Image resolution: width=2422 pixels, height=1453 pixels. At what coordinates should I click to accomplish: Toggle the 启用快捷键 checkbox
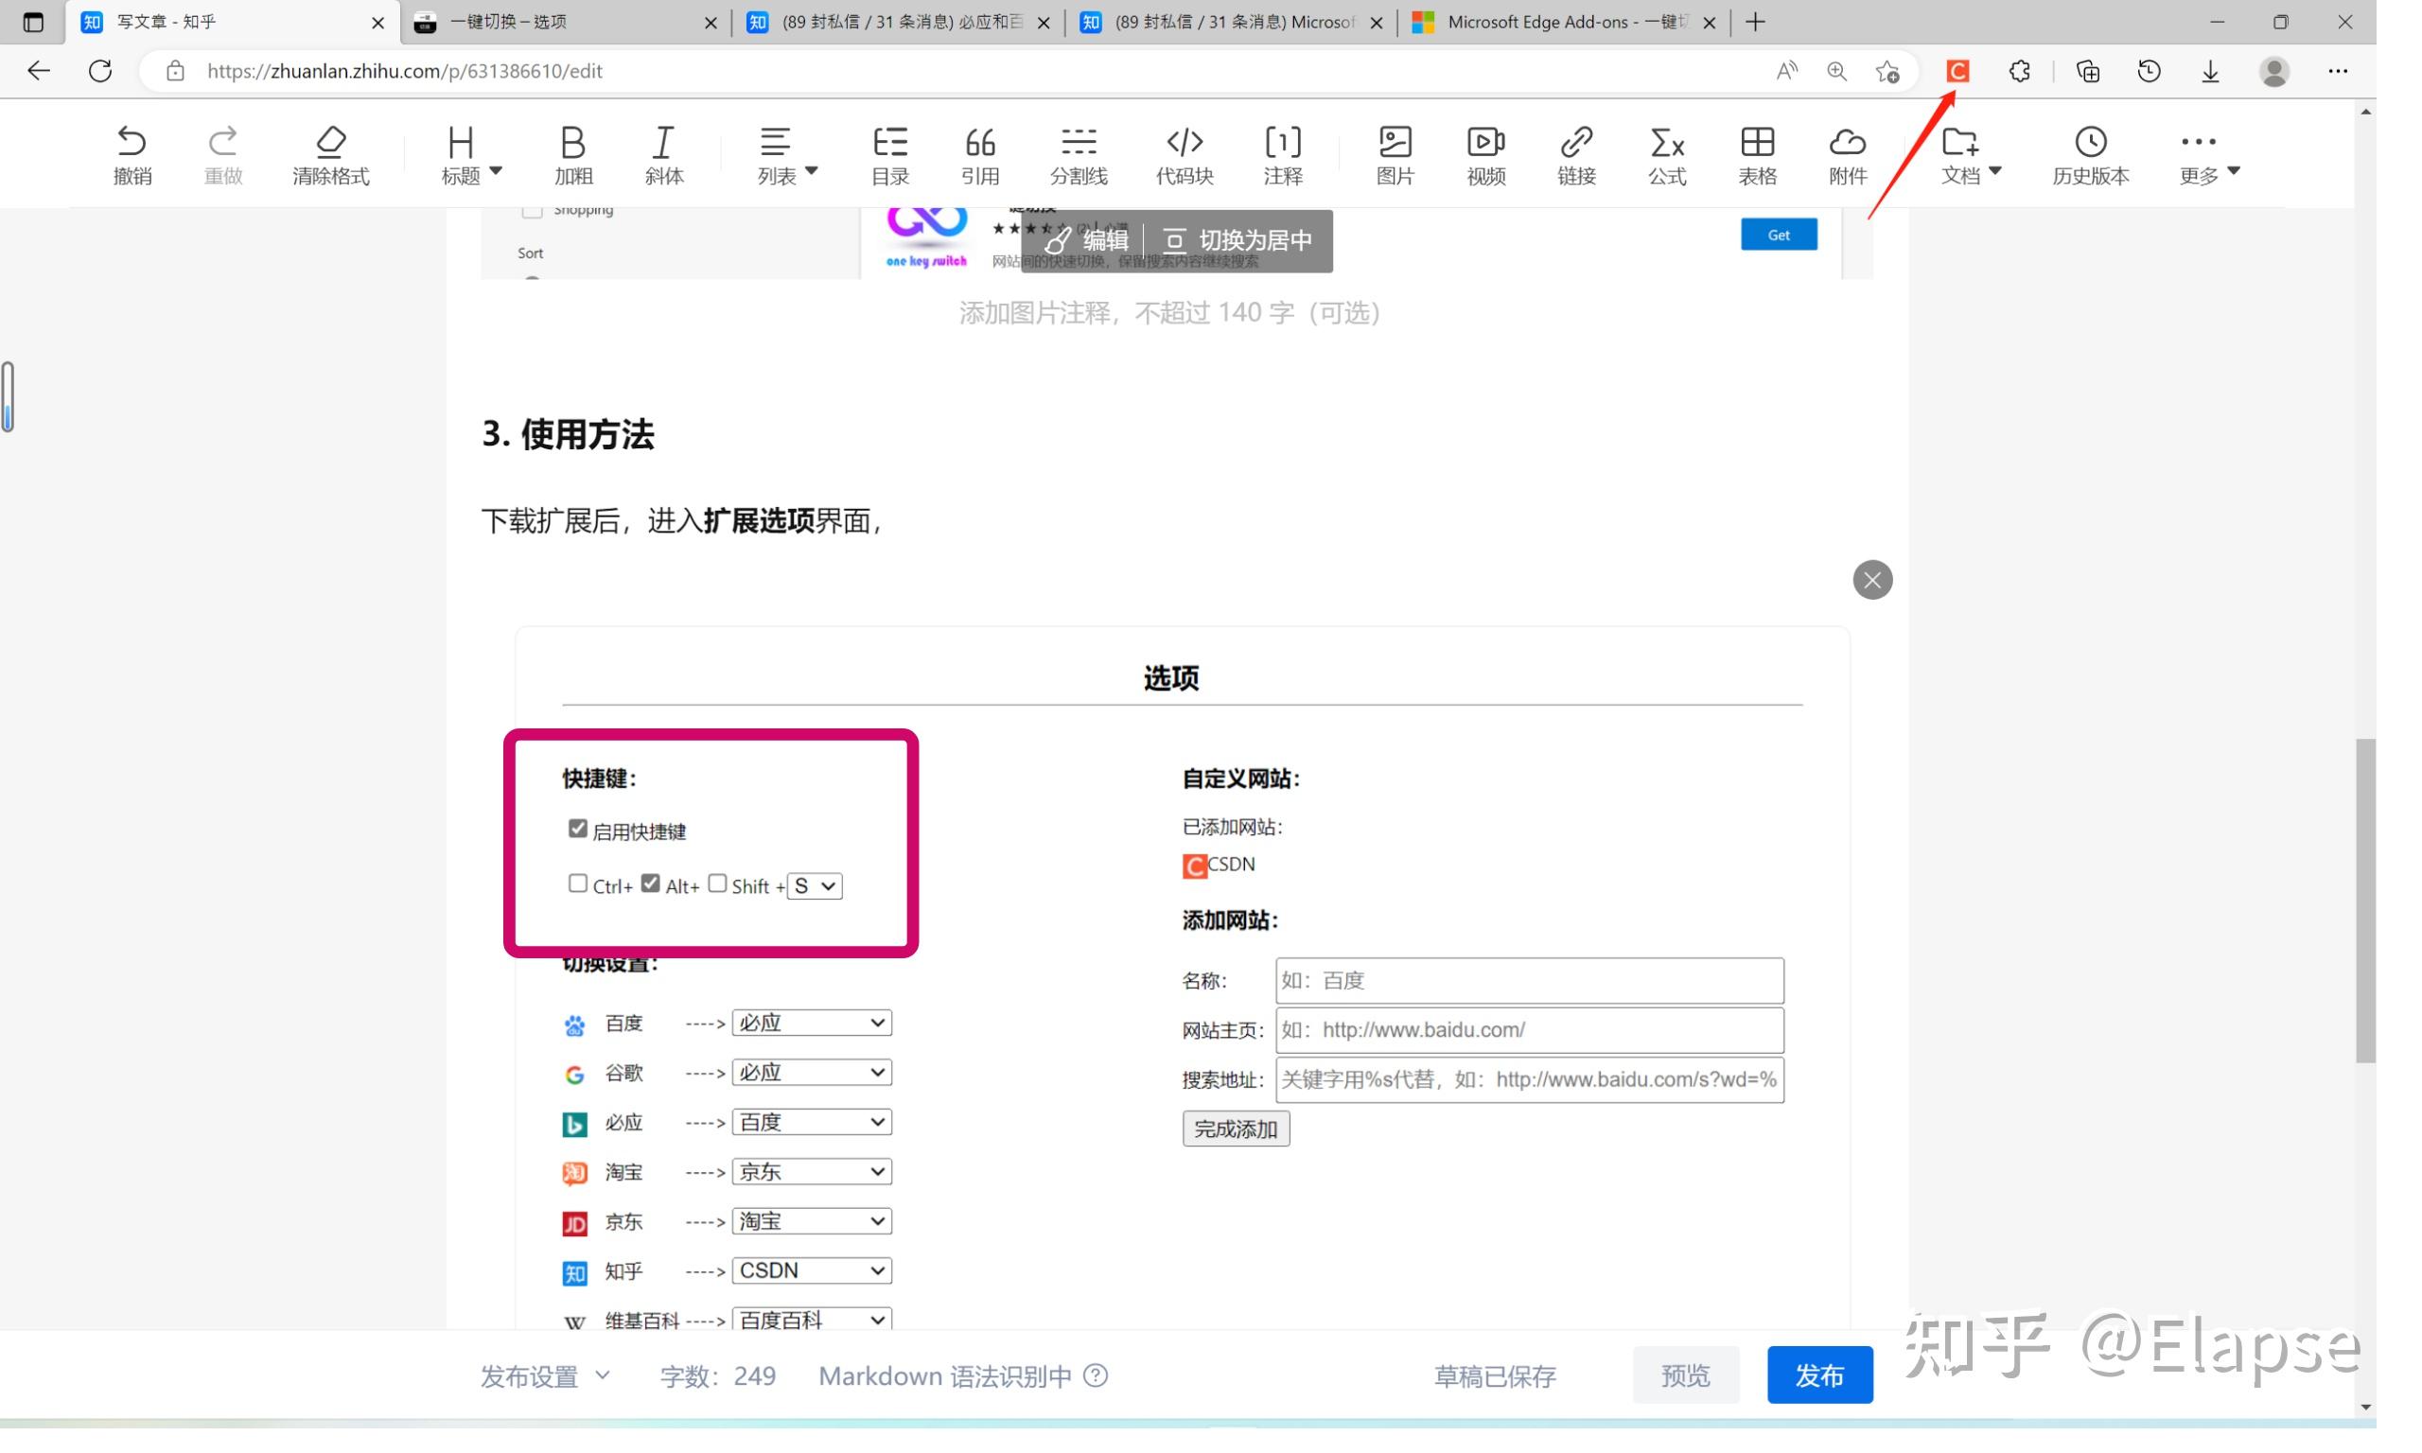578,829
